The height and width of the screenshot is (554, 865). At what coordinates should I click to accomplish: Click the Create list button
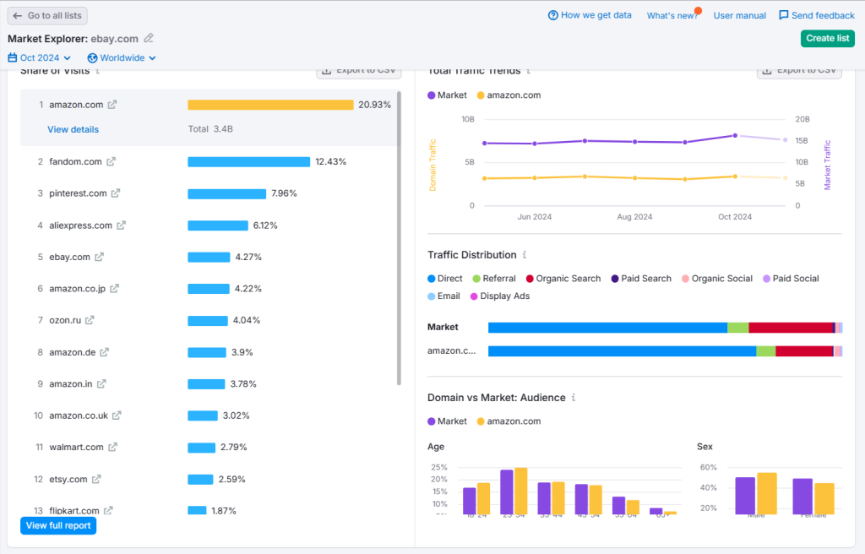[828, 38]
